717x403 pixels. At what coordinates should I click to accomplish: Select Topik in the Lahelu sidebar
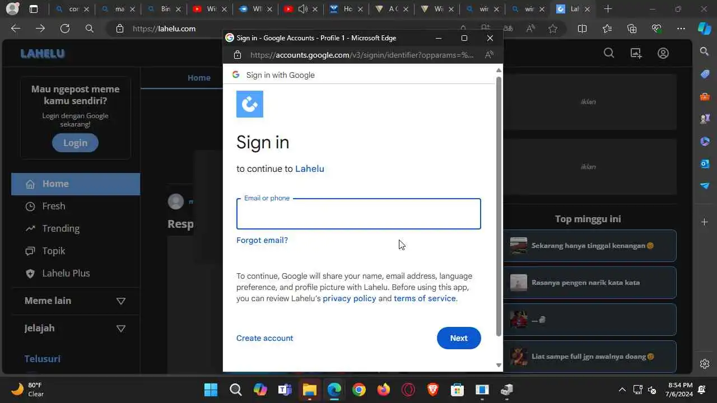(x=76, y=251)
